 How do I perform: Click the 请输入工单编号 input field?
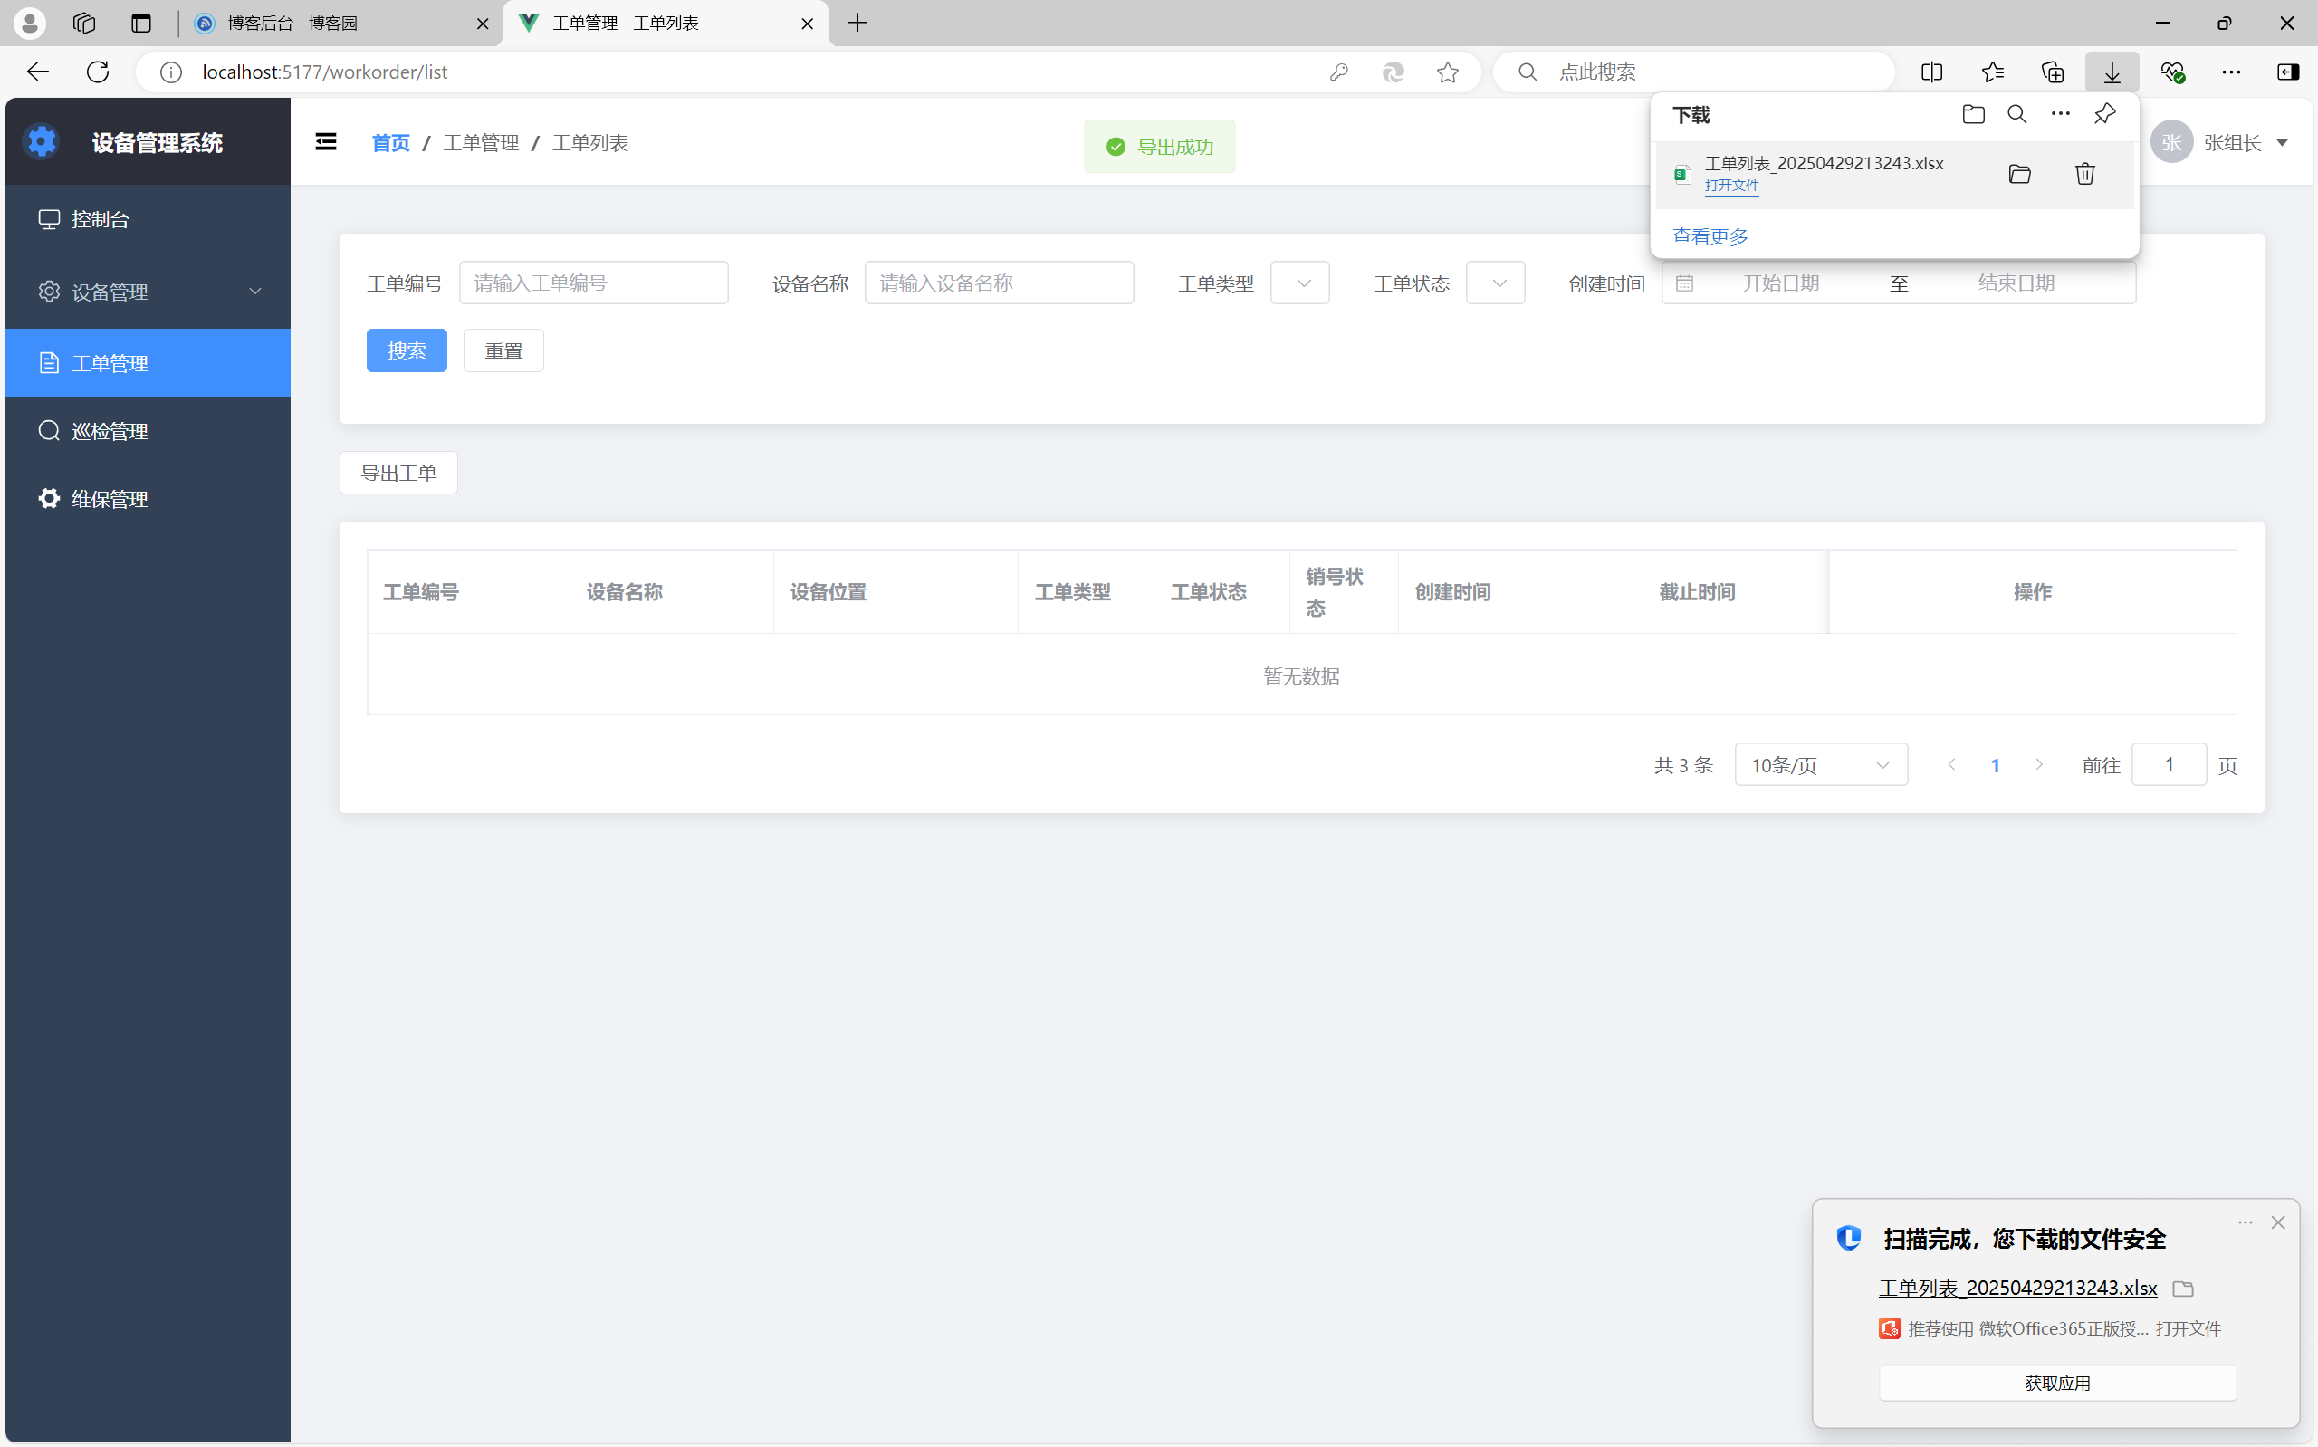pyautogui.click(x=593, y=283)
